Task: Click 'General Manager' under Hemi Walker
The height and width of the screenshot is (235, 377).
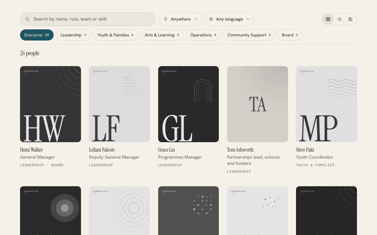Action: click(37, 157)
